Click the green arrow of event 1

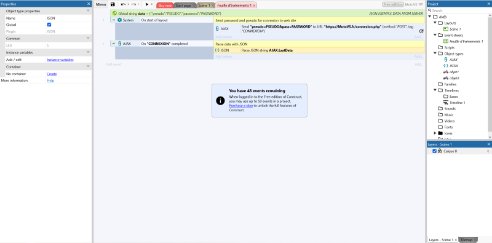[x=113, y=20]
